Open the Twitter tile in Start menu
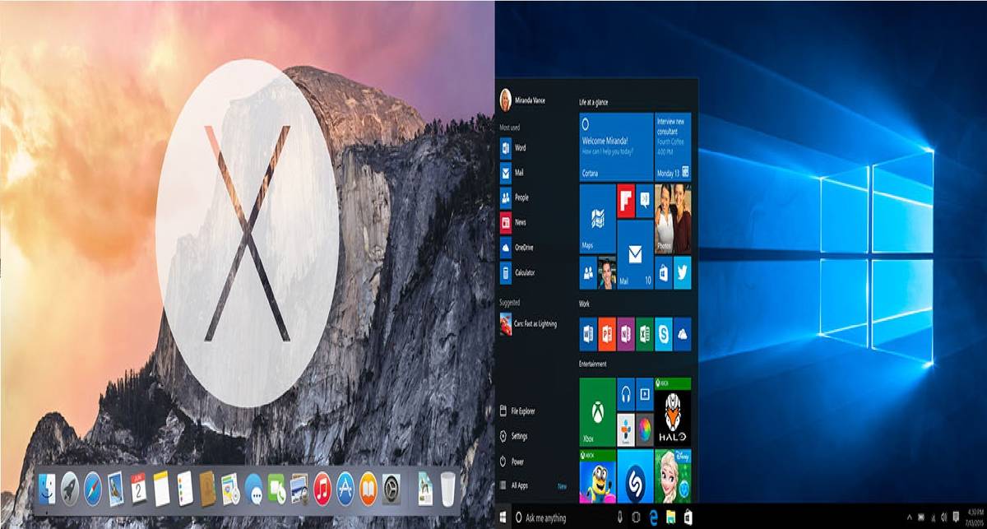987x529 pixels. [682, 272]
